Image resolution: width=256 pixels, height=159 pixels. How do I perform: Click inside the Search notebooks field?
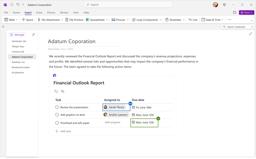[237, 27]
